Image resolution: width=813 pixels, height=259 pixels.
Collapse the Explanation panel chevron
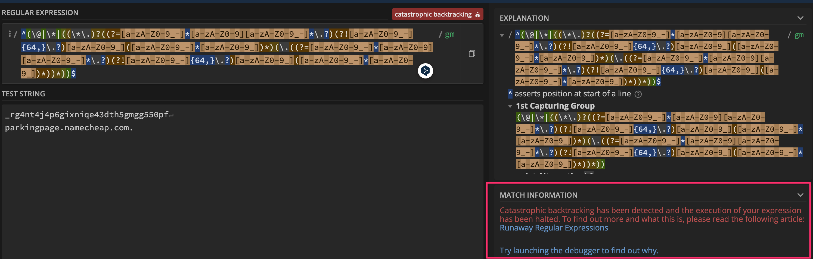800,18
